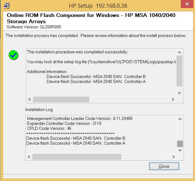195x181 pixels.
Task: Close the HP Setup window with X
Action: pos(187,4)
